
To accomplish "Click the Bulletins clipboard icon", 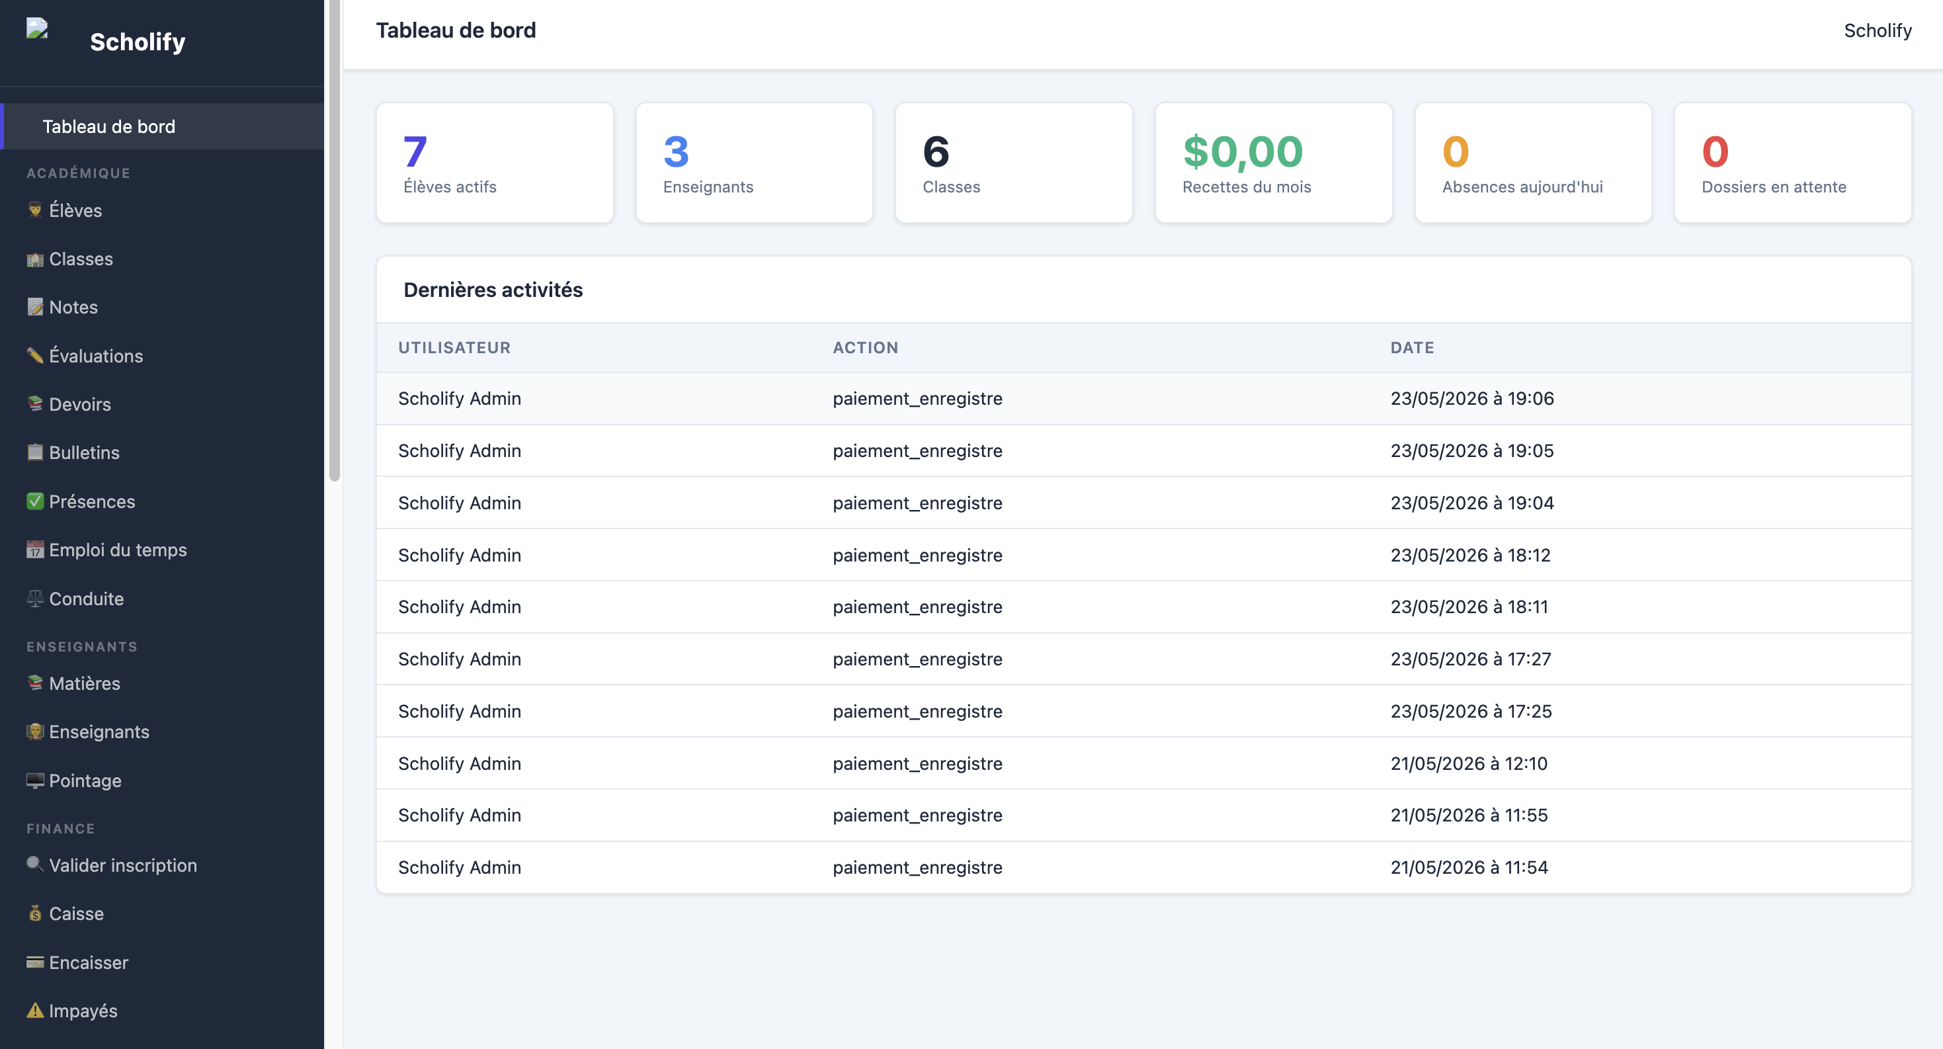I will tap(34, 452).
